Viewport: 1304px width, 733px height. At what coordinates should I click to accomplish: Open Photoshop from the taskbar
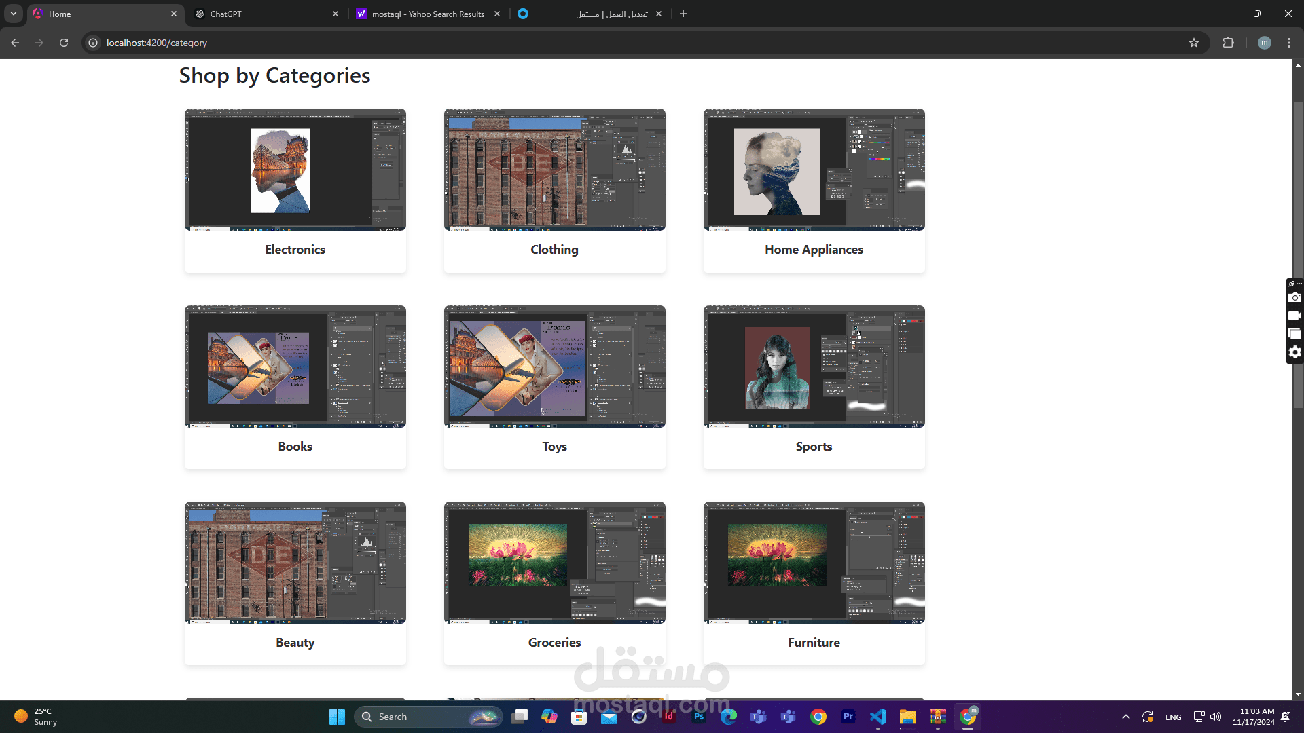click(698, 717)
